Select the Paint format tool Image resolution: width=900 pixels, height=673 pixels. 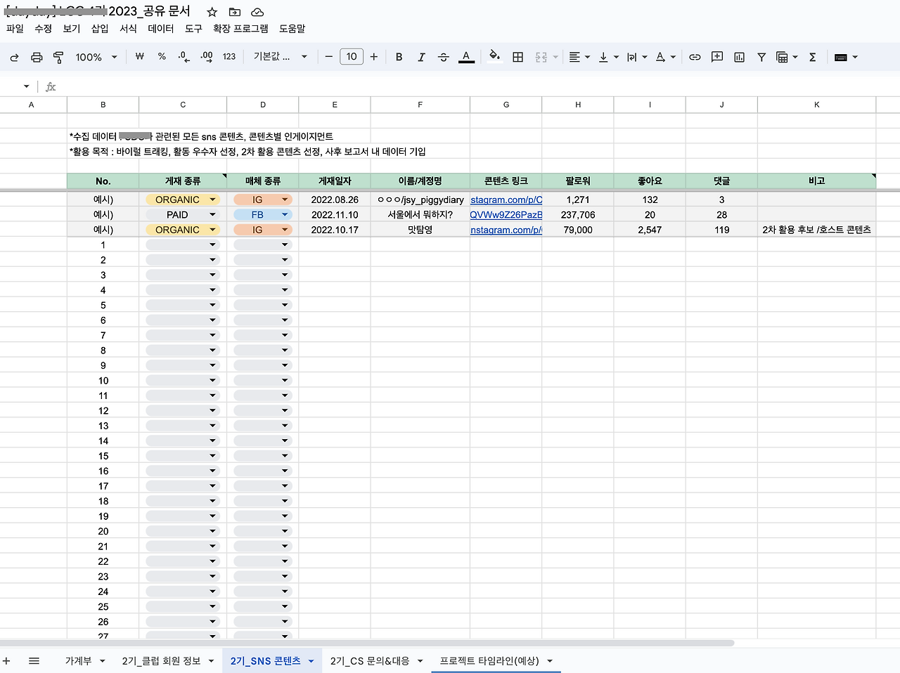coord(59,57)
